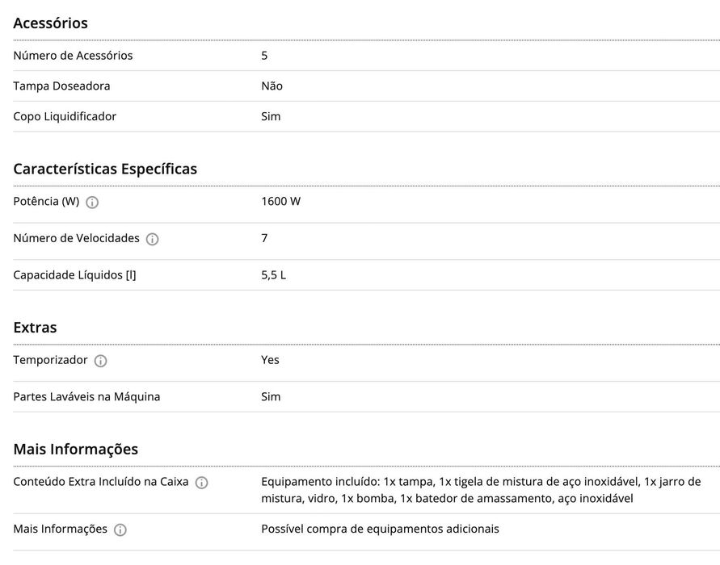This screenshot has width=720, height=565.
Task: Click Possível compra de equipamentos adicionais text
Action: point(380,529)
